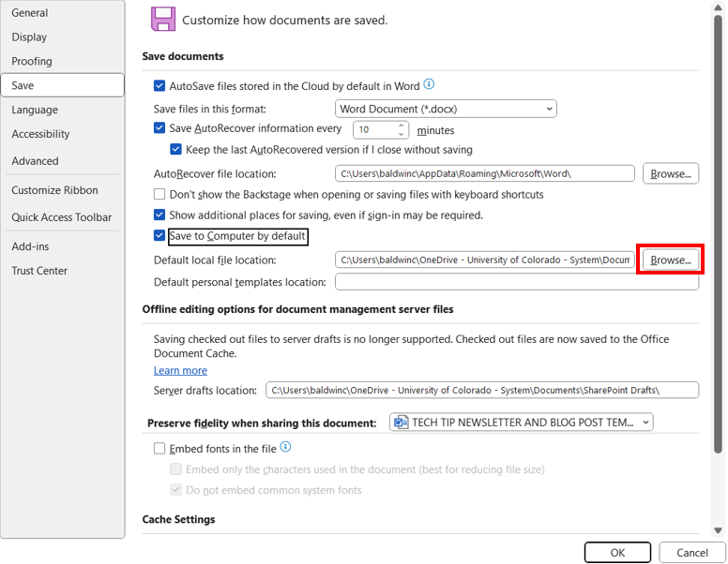Image resolution: width=728 pixels, height=564 pixels.
Task: Open the Save files in this format dropdown
Action: click(446, 109)
